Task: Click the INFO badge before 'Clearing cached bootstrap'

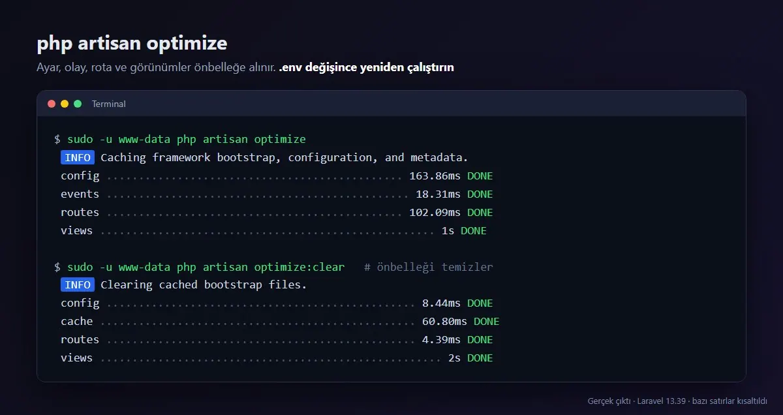Action: click(x=78, y=285)
